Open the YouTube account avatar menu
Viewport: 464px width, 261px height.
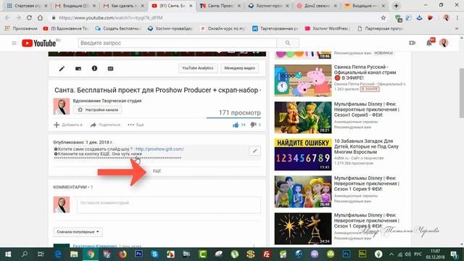443,43
